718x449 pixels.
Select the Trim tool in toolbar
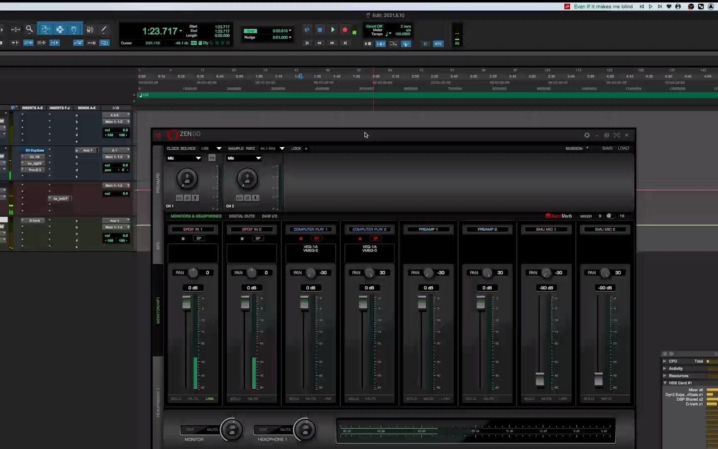point(45,30)
